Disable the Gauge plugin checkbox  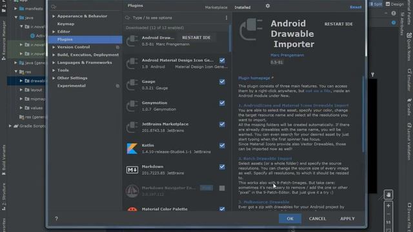(x=222, y=82)
